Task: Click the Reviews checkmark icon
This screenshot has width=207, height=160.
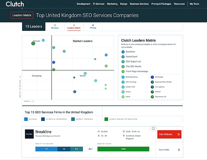Action: coord(55,25)
